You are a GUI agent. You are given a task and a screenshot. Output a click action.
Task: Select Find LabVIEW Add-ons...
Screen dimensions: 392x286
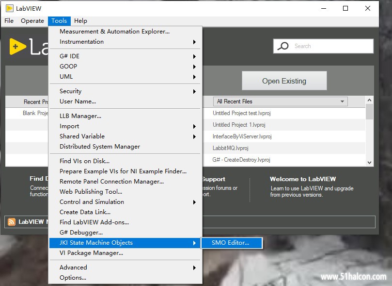click(125, 222)
